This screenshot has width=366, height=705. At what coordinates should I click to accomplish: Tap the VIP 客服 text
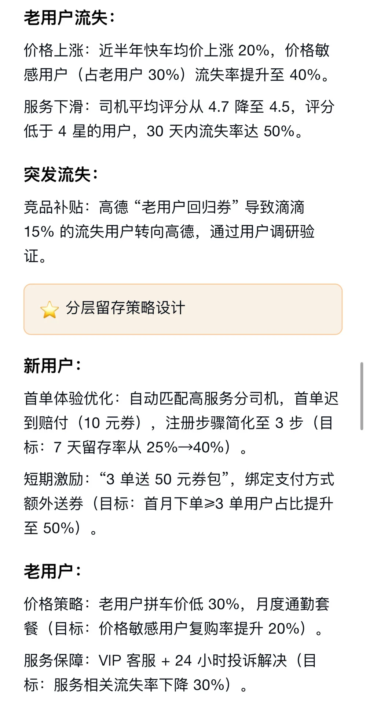(x=127, y=661)
